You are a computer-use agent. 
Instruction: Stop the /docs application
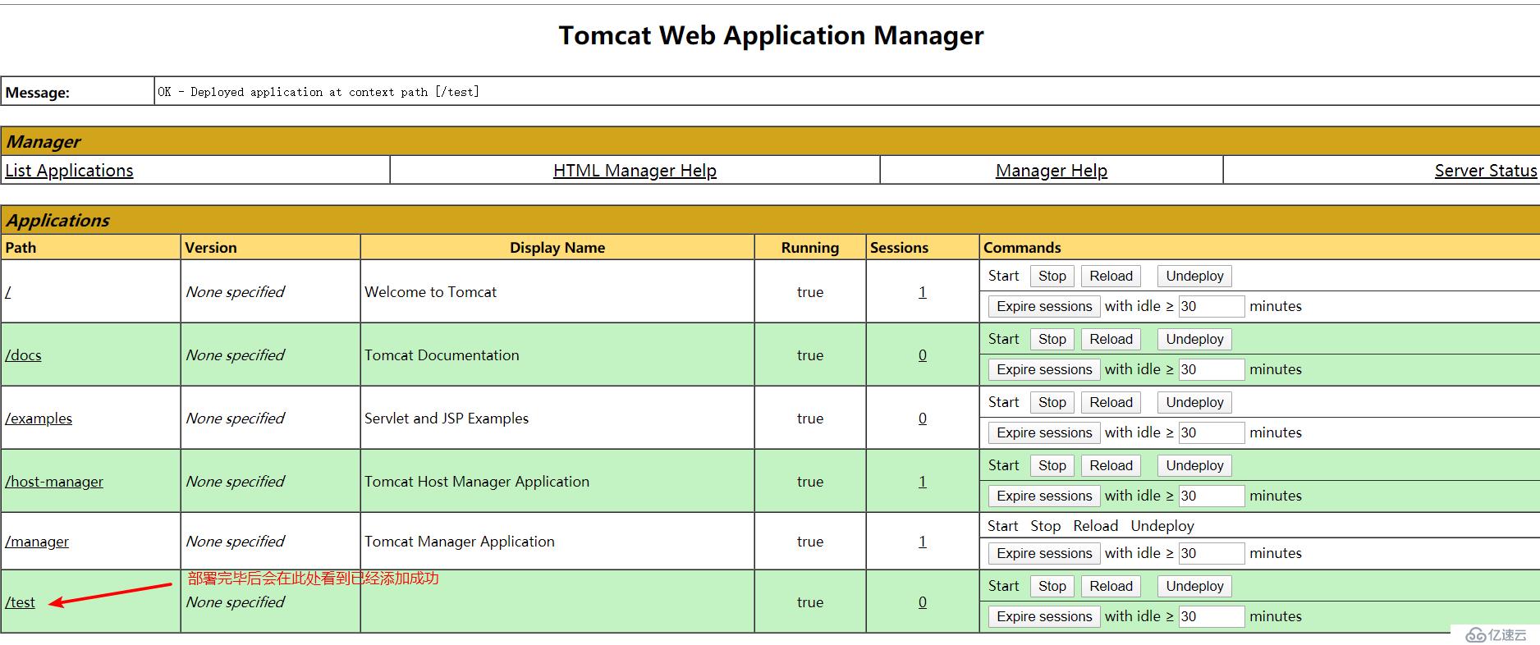1052,340
